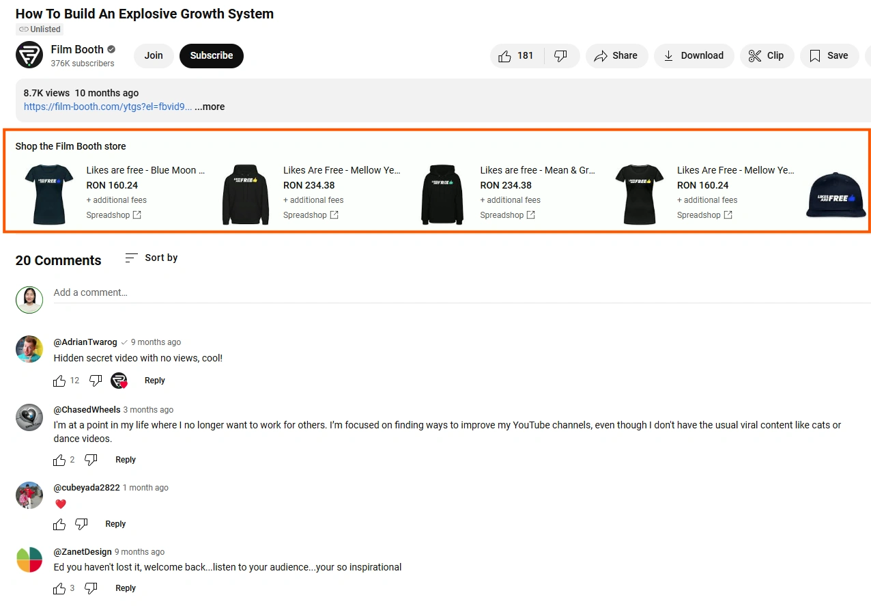Screen dimensions: 871x606
Task: Save video to a playlist
Action: coord(829,56)
